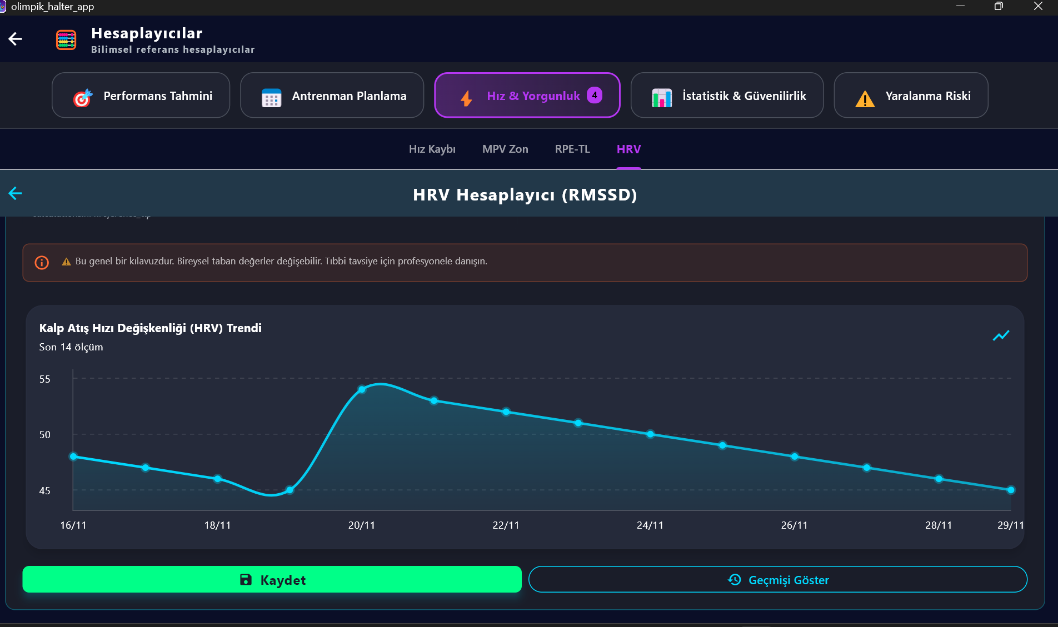
Task: Switch to the Hız Kaybı tab
Action: click(x=432, y=149)
